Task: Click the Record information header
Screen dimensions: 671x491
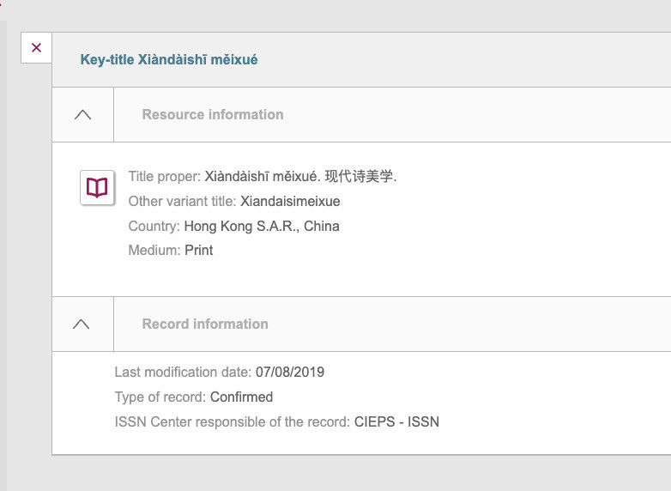Action: 205,324
